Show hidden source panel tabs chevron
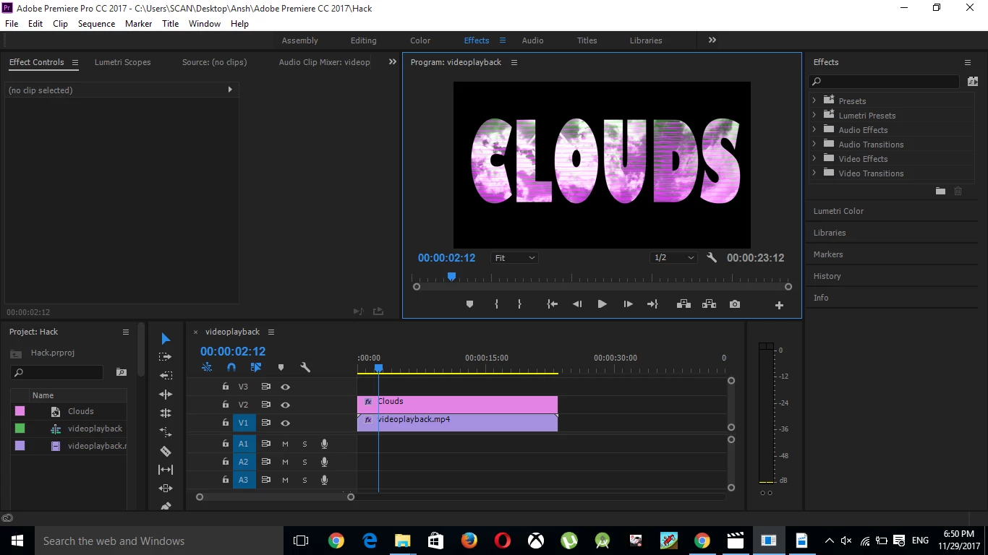988x555 pixels. coord(393,62)
